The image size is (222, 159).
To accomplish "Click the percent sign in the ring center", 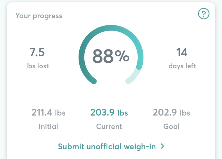I will (122, 56).
